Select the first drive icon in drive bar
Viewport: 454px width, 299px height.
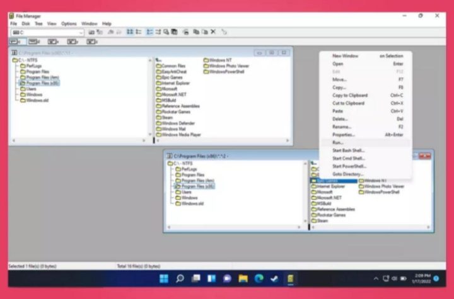(x=15, y=42)
